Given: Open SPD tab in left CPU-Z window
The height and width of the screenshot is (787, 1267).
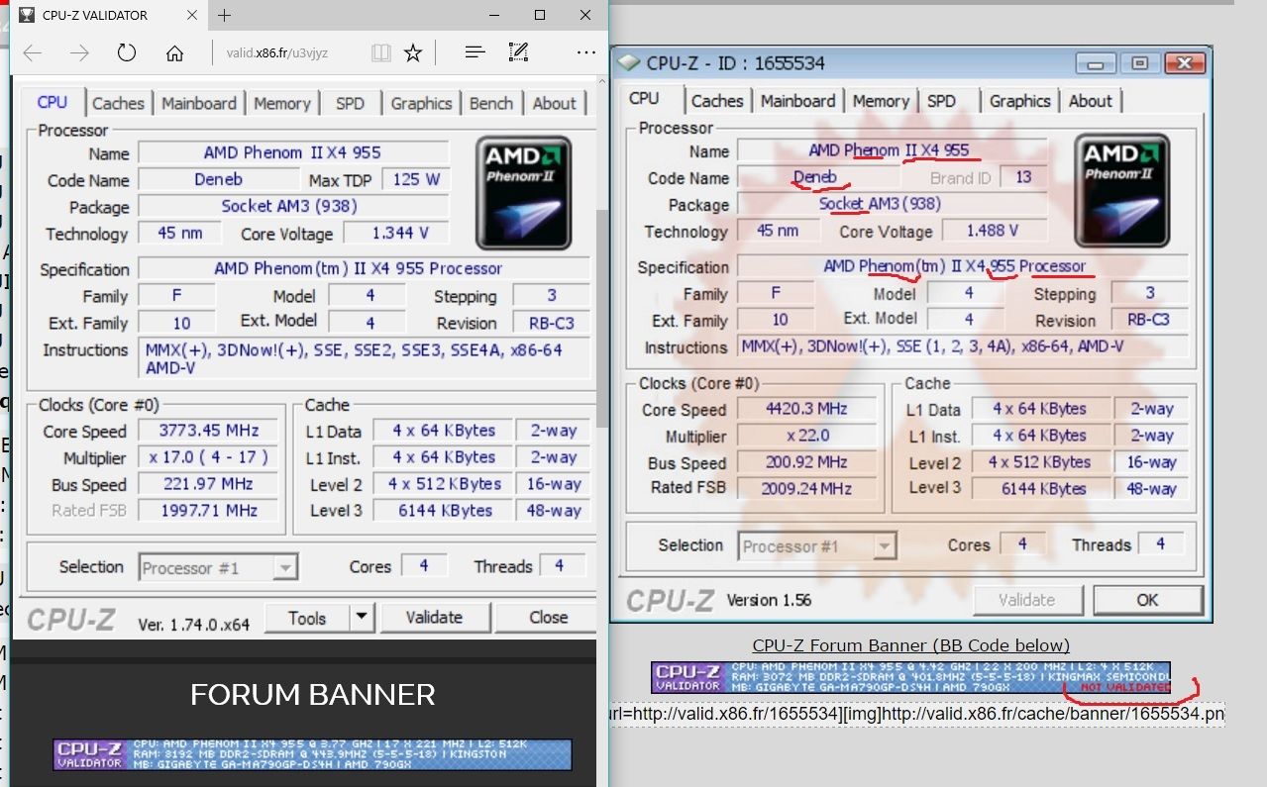Looking at the screenshot, I should [350, 103].
